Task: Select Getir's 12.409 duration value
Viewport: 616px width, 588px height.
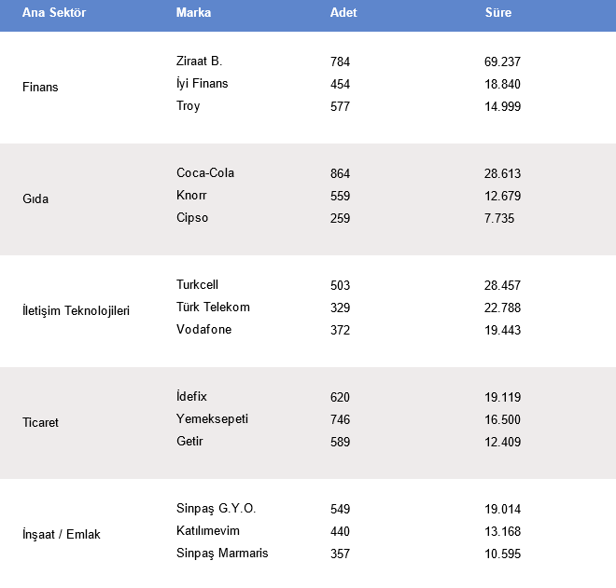Action: pyautogui.click(x=502, y=442)
